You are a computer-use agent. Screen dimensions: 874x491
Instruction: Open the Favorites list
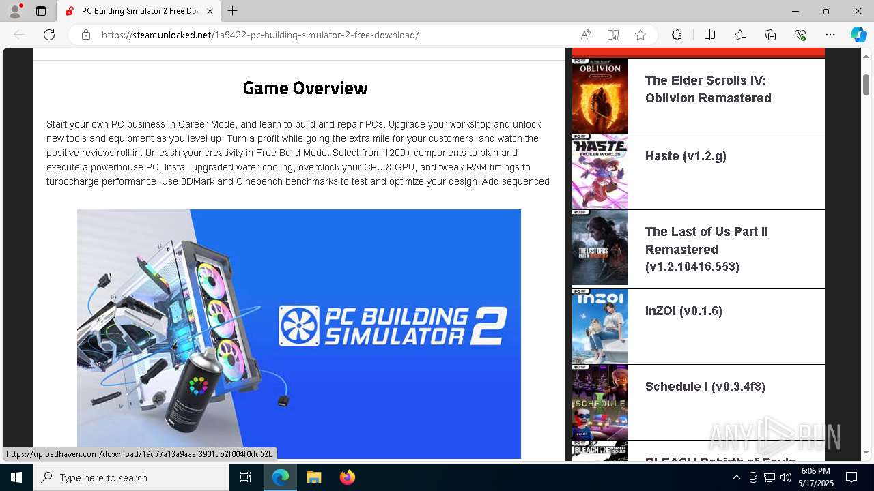click(x=740, y=35)
